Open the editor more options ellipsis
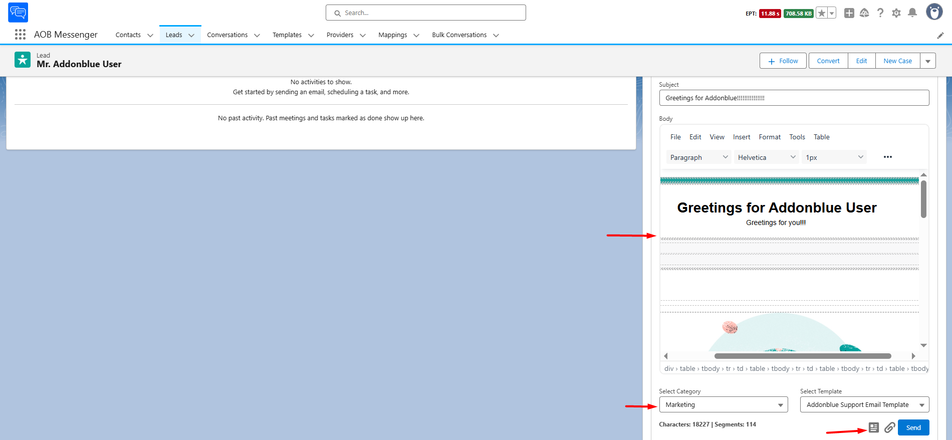Viewport: 952px width, 440px height. point(888,157)
